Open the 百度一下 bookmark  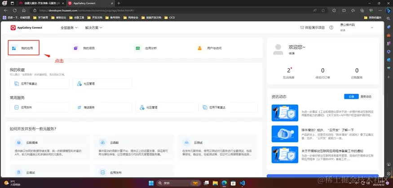pos(17,17)
